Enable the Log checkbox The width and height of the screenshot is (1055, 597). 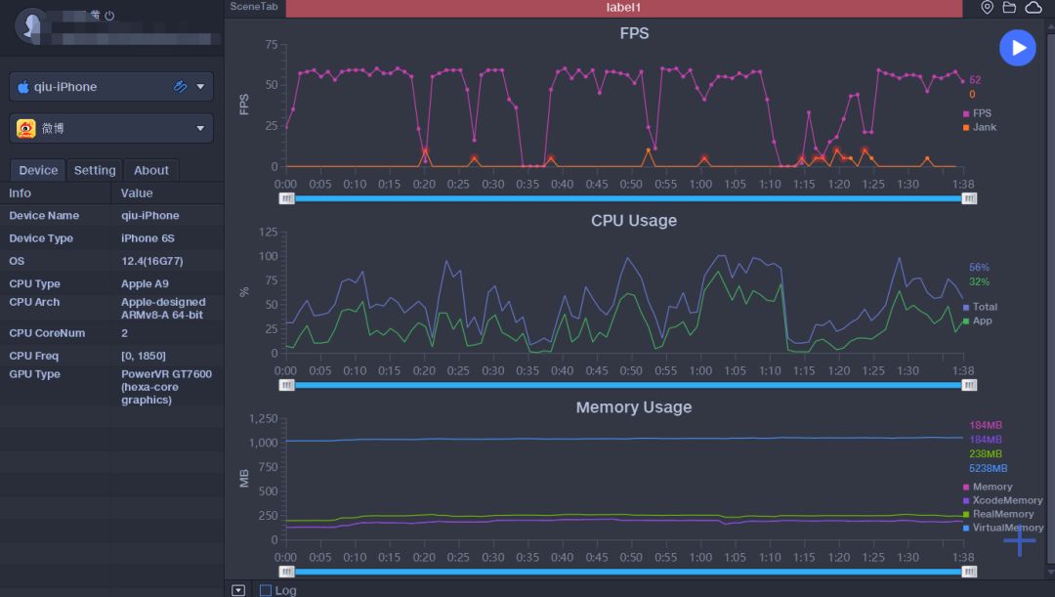266,590
